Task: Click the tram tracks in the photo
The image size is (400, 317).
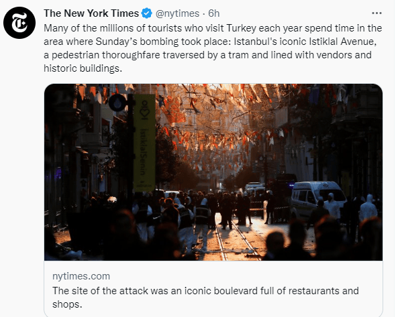Action: tap(236, 239)
